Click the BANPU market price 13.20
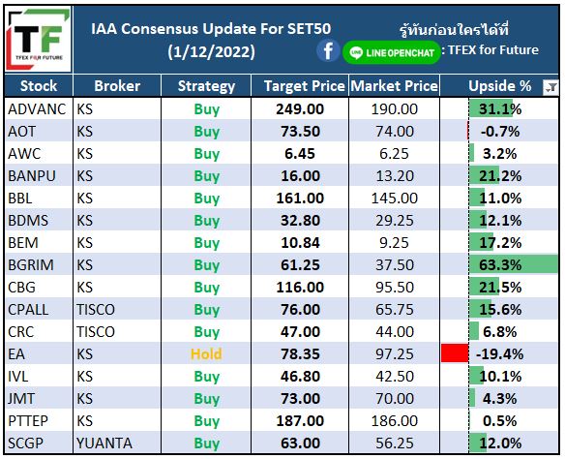The width and height of the screenshot is (565, 459). click(x=395, y=176)
